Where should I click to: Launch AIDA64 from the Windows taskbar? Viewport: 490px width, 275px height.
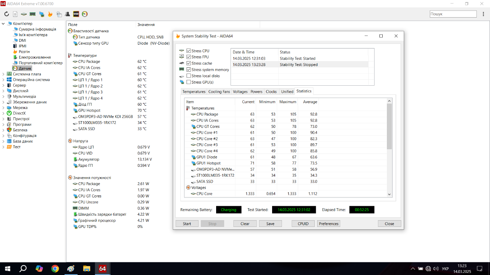pyautogui.click(x=102, y=269)
